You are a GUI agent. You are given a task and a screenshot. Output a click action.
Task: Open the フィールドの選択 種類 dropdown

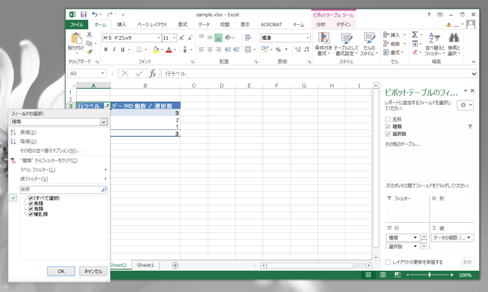click(104, 122)
